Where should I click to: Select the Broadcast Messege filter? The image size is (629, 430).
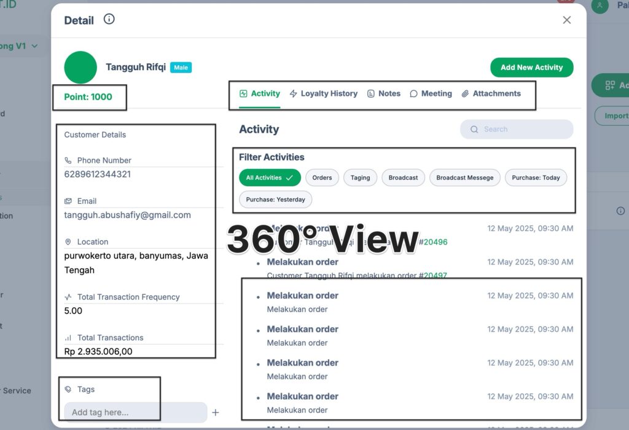[x=464, y=178]
